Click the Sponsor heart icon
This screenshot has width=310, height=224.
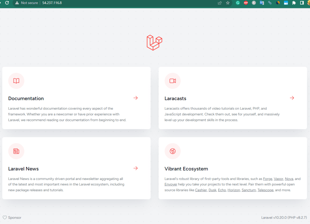[5, 217]
